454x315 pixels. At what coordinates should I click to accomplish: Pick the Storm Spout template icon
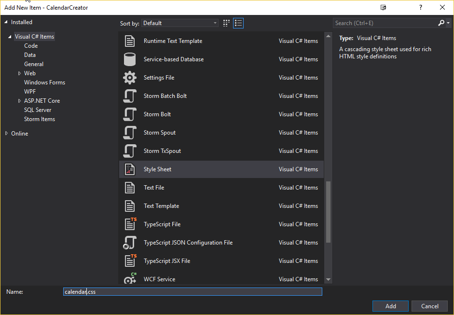pos(130,133)
